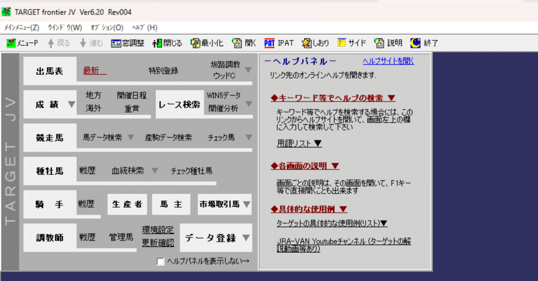Select 戦歴 in 騎手 row
This screenshot has width=538, height=281.
(86, 204)
